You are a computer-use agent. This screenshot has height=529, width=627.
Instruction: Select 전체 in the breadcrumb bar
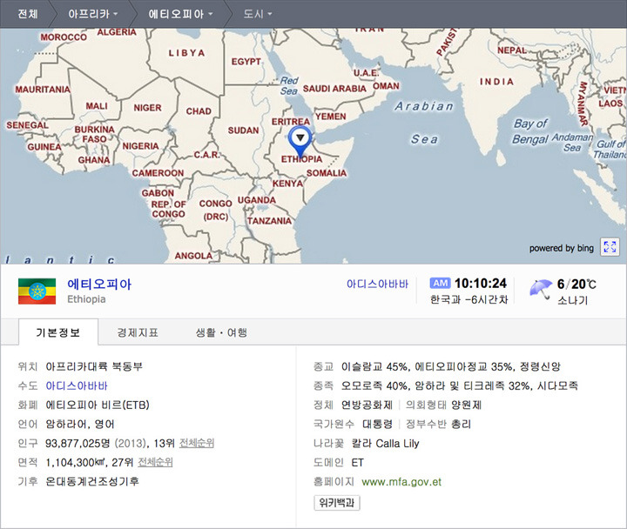(x=27, y=14)
